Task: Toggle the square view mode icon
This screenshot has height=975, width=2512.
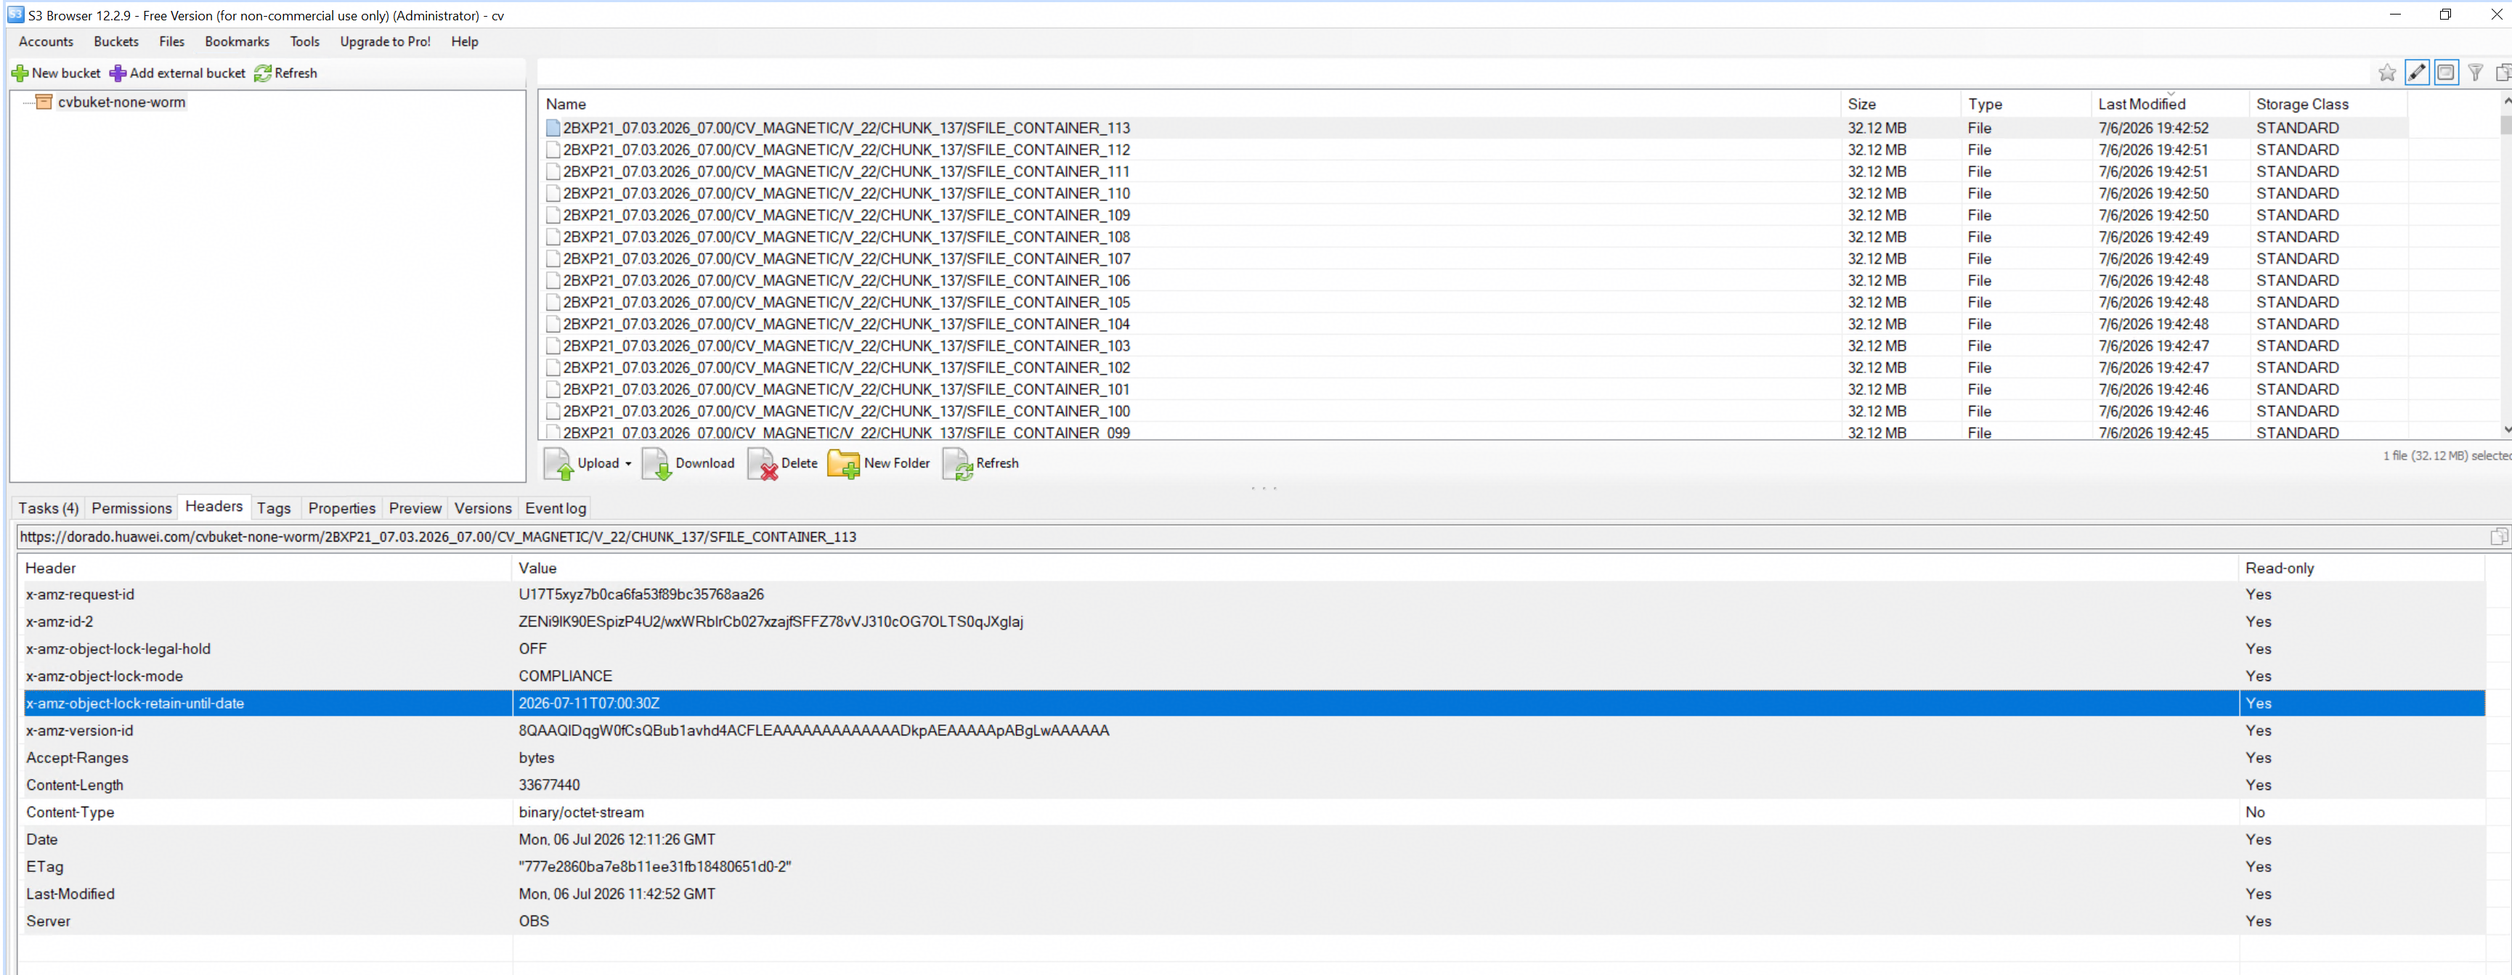Action: [2447, 72]
